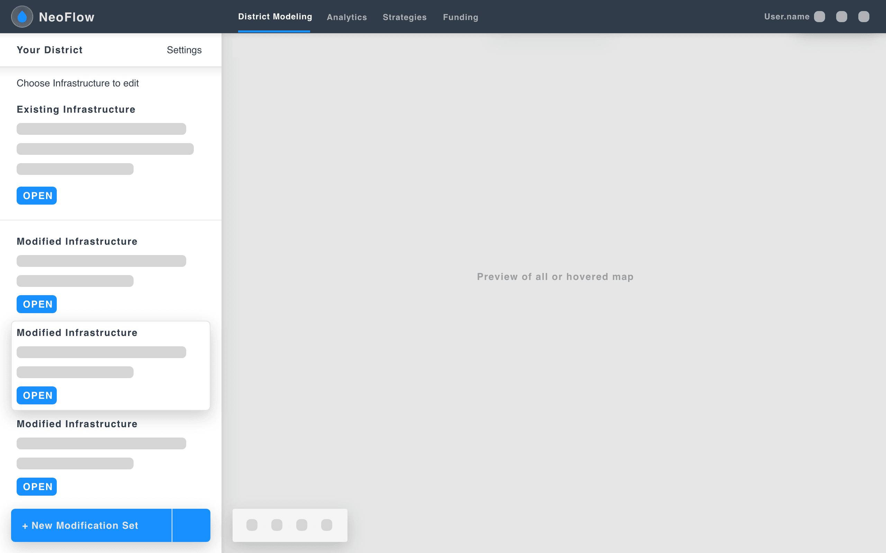The height and width of the screenshot is (553, 886).
Task: Click the NeoFlow brand name
Action: (67, 17)
